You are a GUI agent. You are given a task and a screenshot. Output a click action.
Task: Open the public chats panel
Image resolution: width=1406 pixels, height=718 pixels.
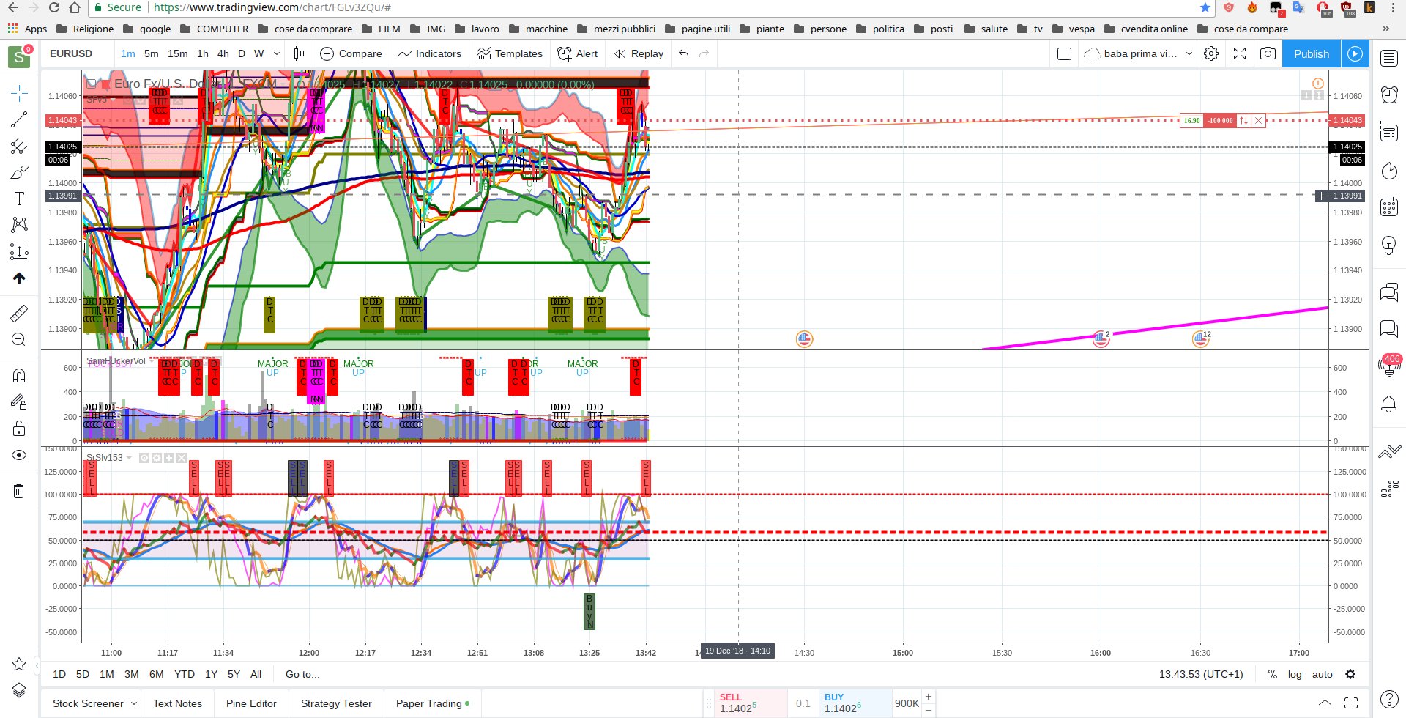pyautogui.click(x=1389, y=292)
